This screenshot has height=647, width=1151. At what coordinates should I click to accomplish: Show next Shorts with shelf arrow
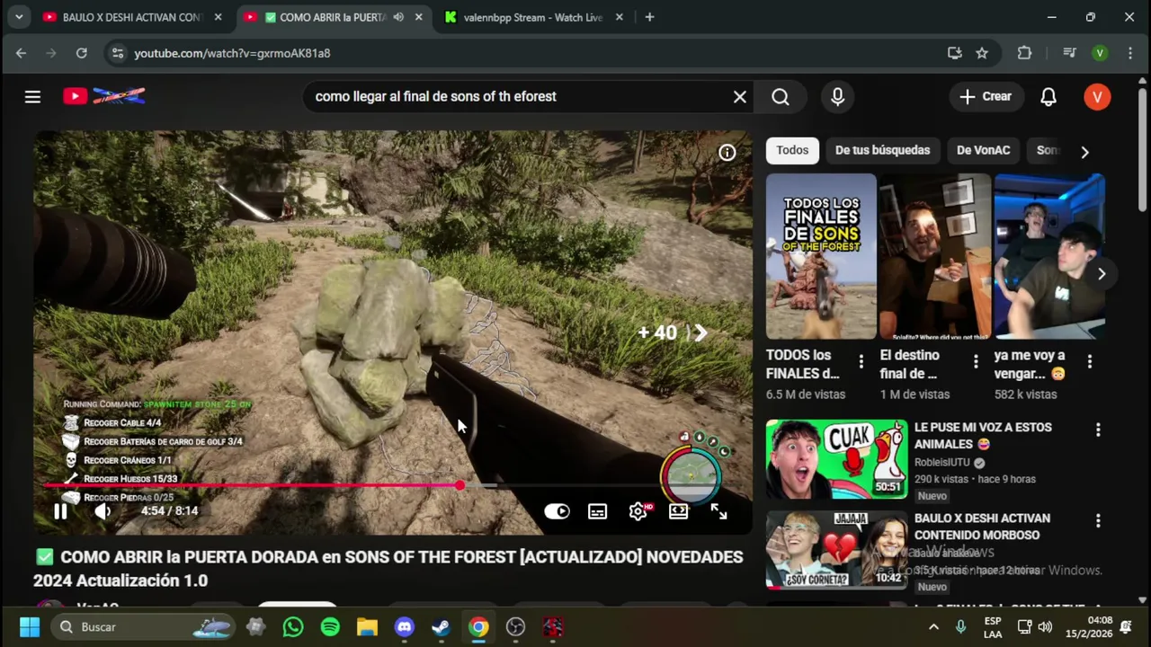(1101, 274)
